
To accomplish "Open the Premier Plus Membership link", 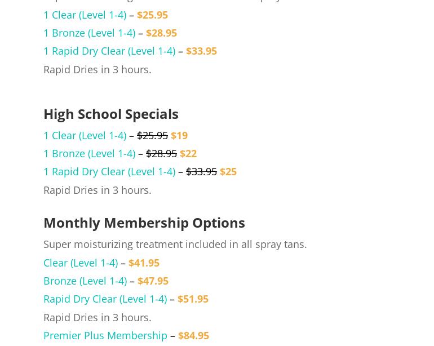I will 105,335.
